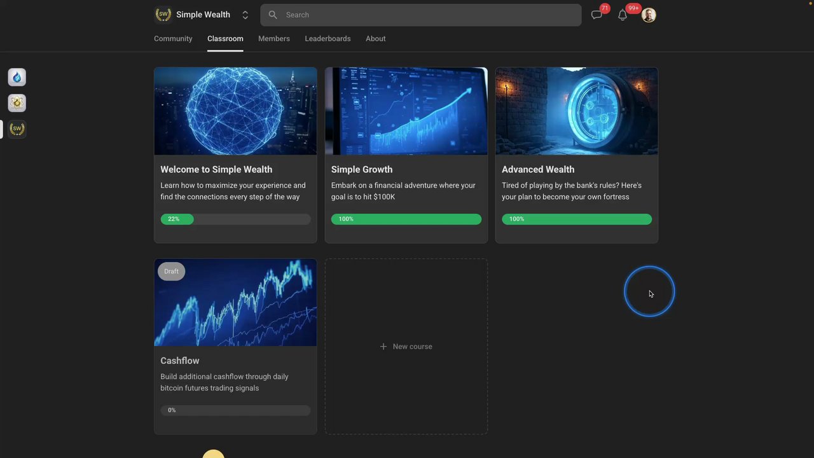Select the blue water drop community in sidebar
Image resolution: width=814 pixels, height=458 pixels.
[17, 77]
